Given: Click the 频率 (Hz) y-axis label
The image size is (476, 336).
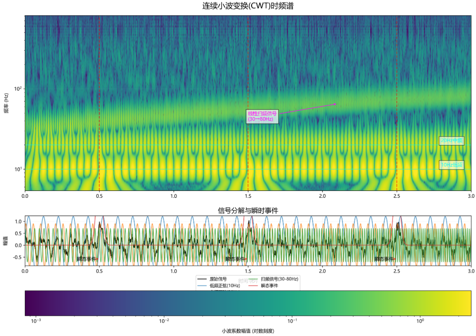Looking at the screenshot, I should tap(6, 103).
